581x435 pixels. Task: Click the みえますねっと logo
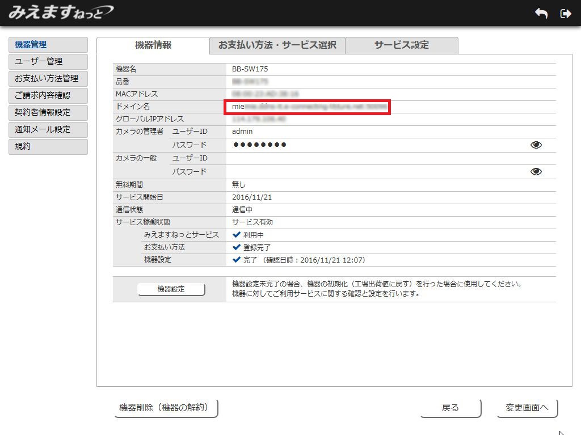pos(60,12)
